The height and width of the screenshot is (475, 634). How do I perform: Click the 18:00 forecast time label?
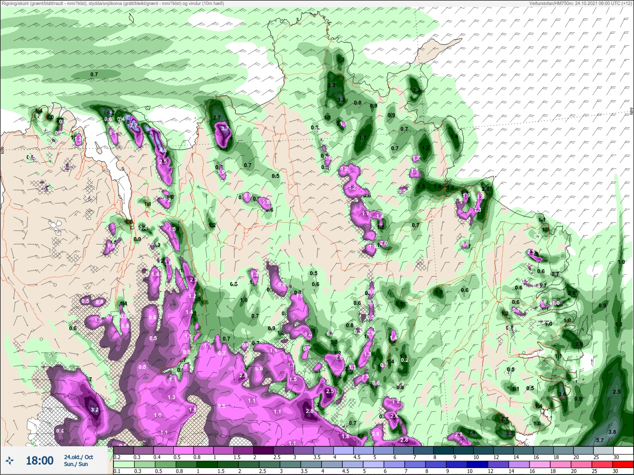pos(40,461)
